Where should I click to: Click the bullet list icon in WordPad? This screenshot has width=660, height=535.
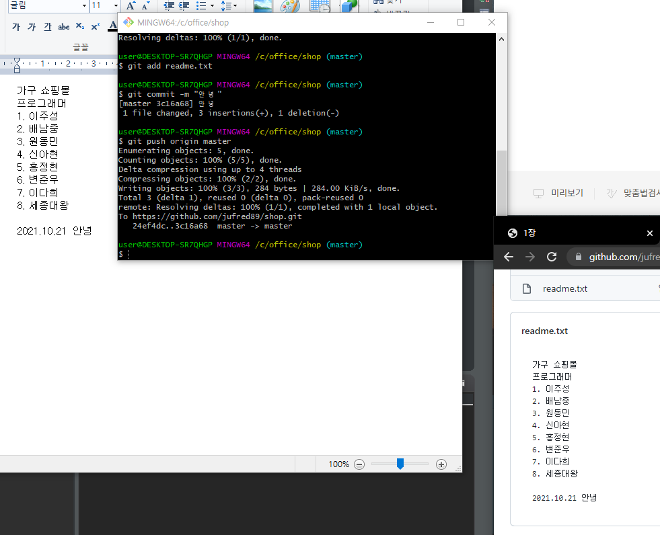tap(201, 6)
